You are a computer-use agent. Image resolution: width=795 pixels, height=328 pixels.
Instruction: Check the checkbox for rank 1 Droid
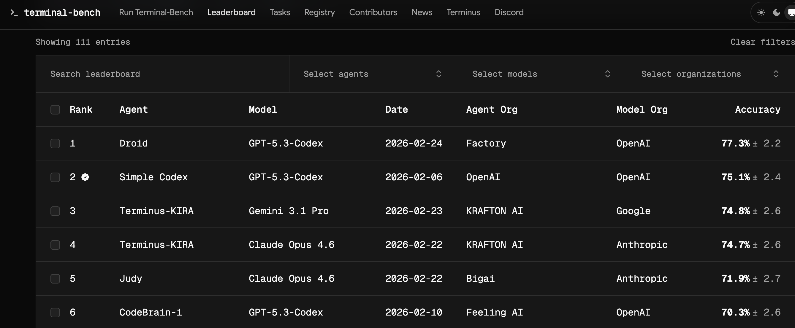(x=55, y=143)
